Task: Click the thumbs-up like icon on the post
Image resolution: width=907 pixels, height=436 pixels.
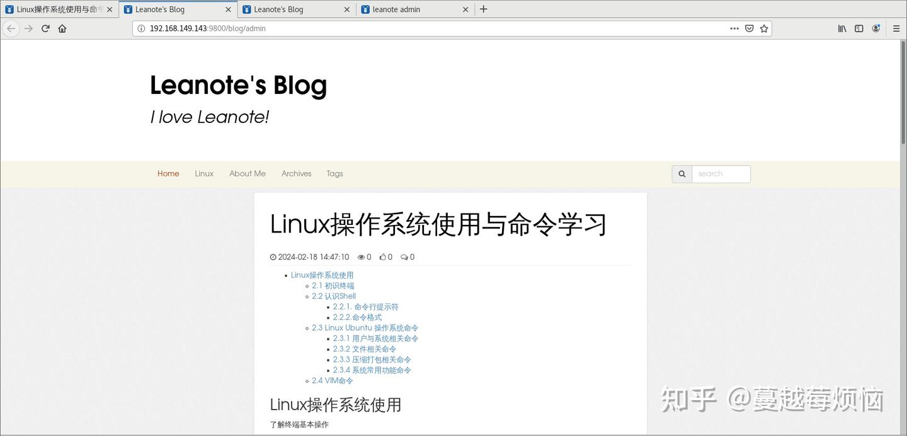Action: (x=384, y=256)
